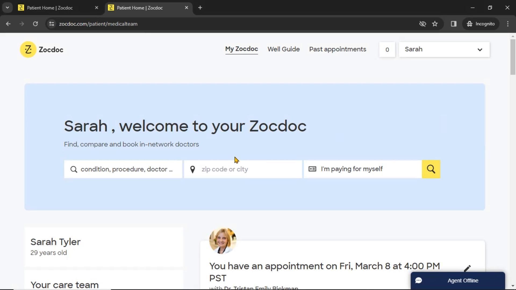Open the browser side panel
This screenshot has width=516, height=290.
point(454,24)
